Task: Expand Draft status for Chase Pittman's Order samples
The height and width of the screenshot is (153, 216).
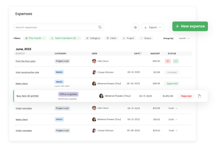Action: coord(173,131)
